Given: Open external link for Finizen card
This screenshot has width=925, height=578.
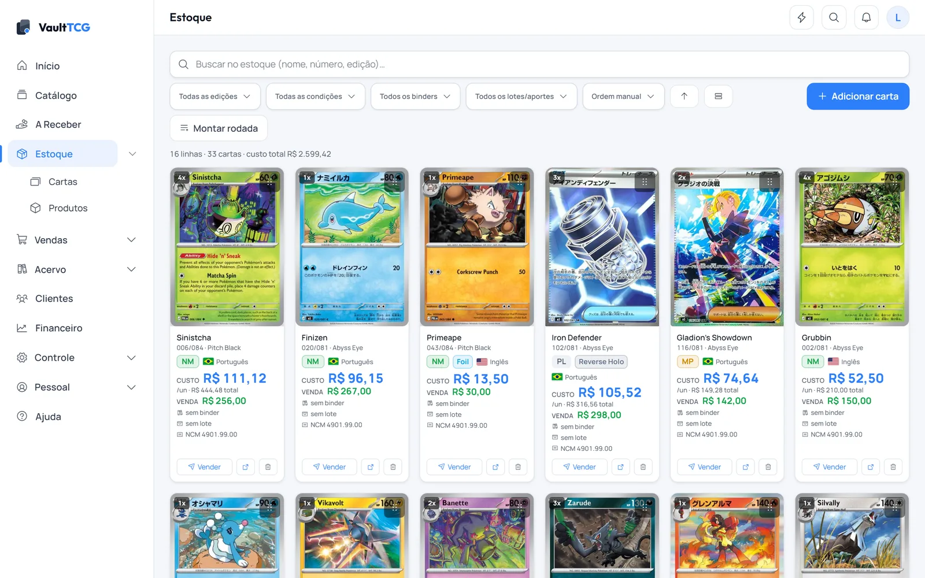Looking at the screenshot, I should click(371, 467).
